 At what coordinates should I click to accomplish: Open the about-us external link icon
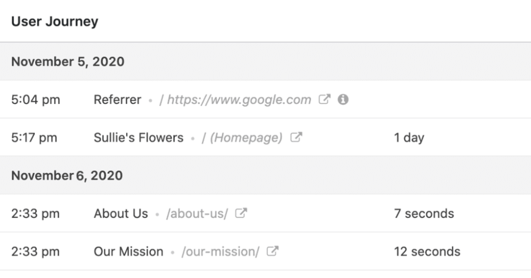click(x=241, y=213)
